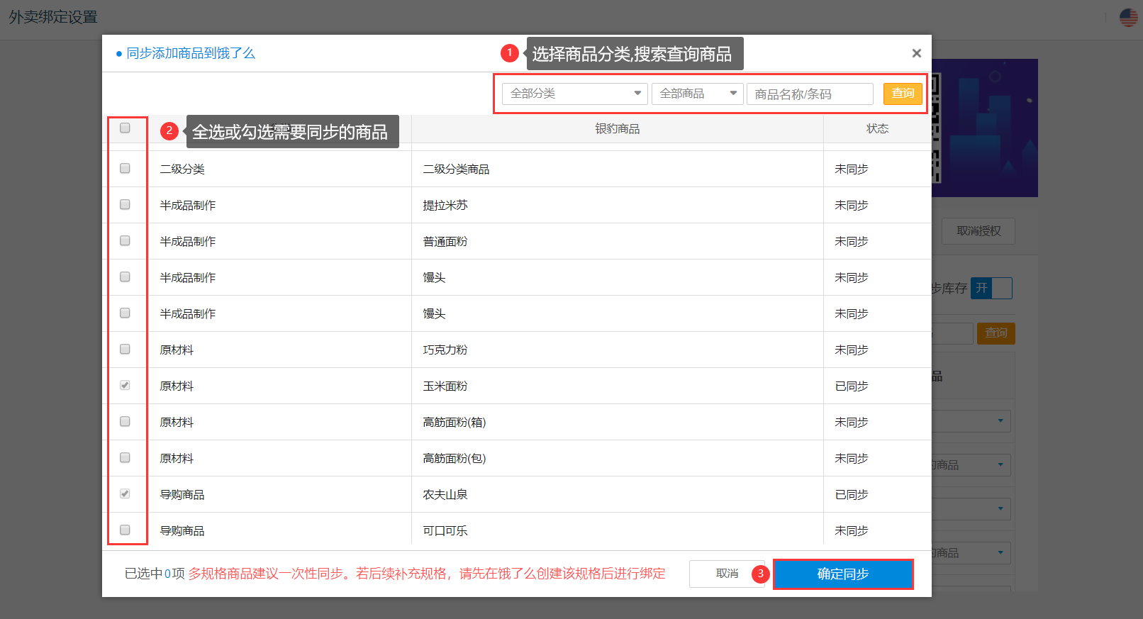This screenshot has height=619, width=1143.
Task: Click the orange 查询 button in dialog
Action: (x=903, y=94)
